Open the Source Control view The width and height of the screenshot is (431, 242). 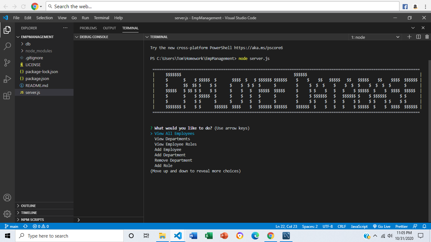pos(7,63)
